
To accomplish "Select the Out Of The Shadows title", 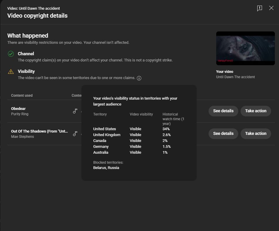I will [39, 131].
